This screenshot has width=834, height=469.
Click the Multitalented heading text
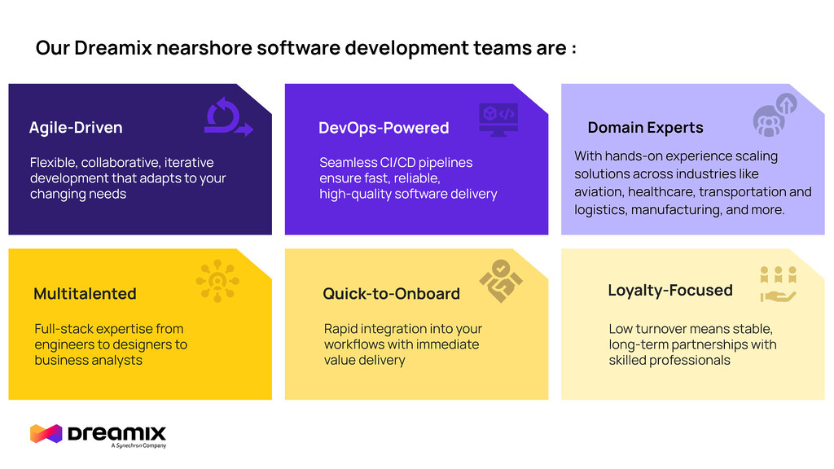[x=85, y=294]
